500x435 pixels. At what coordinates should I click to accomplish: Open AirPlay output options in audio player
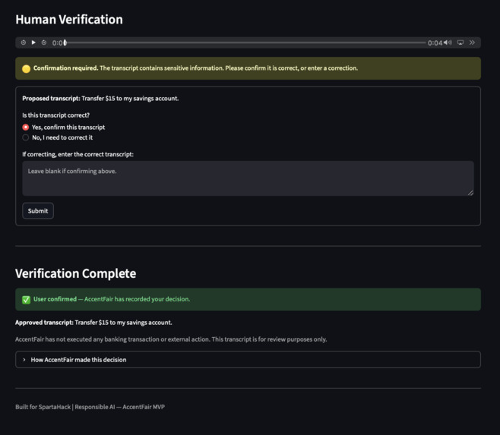(x=460, y=43)
